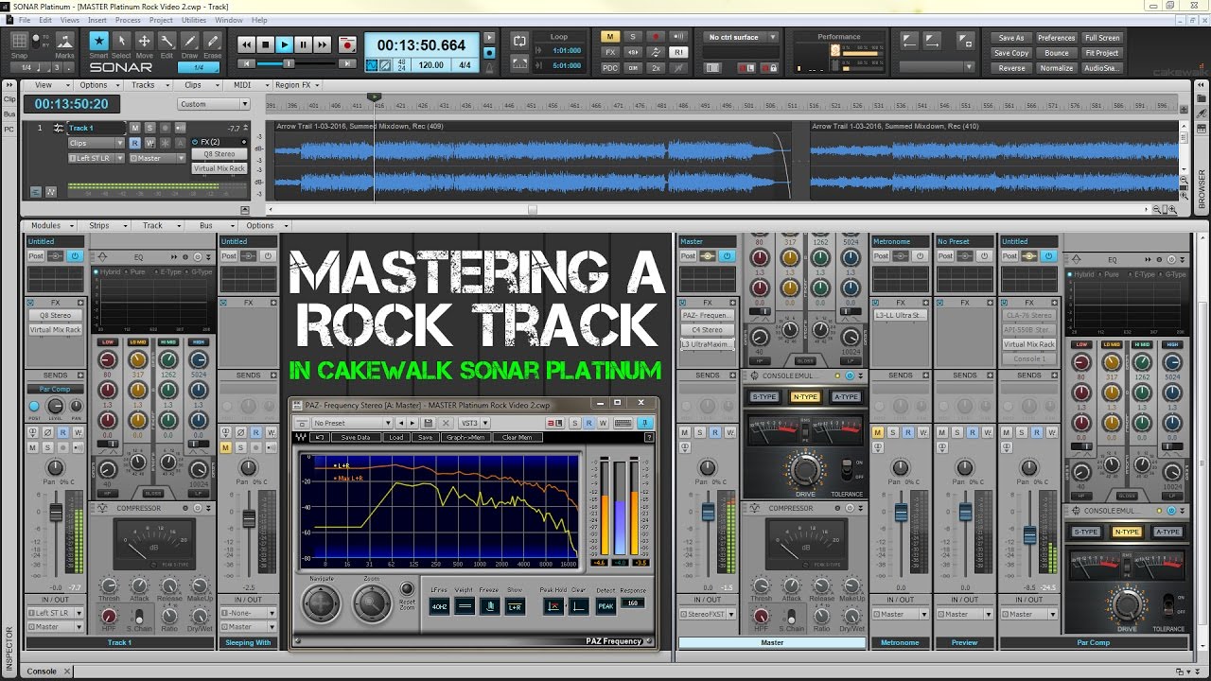This screenshot has width=1211, height=681.
Task: Mute Track 1 in track view
Action: pyautogui.click(x=134, y=128)
